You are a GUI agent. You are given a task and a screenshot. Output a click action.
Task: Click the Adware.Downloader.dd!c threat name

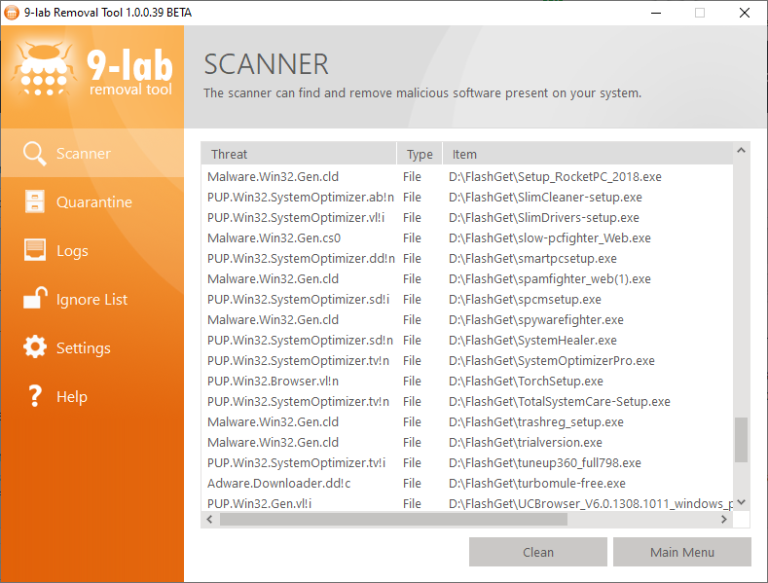pos(278,484)
